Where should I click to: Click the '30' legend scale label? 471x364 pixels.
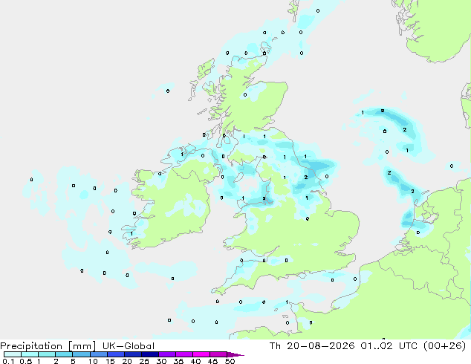[x=161, y=361]
